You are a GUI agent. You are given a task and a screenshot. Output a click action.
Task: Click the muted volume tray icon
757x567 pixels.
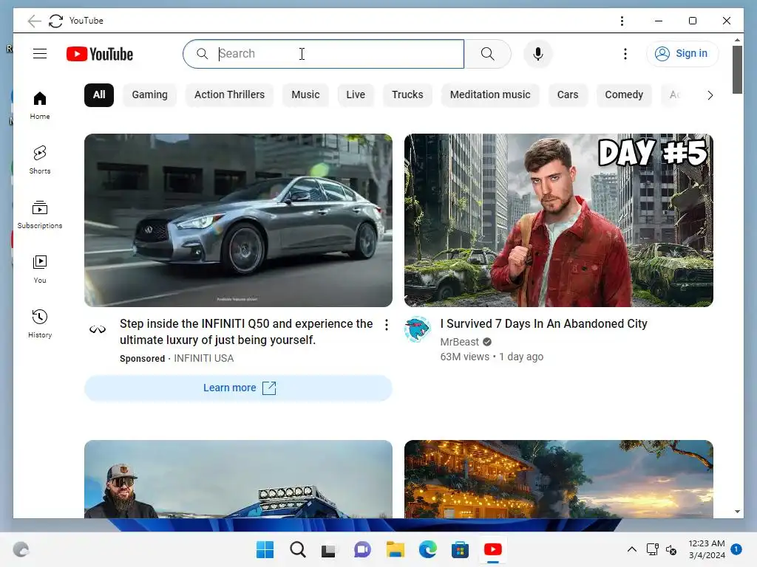coord(671,549)
